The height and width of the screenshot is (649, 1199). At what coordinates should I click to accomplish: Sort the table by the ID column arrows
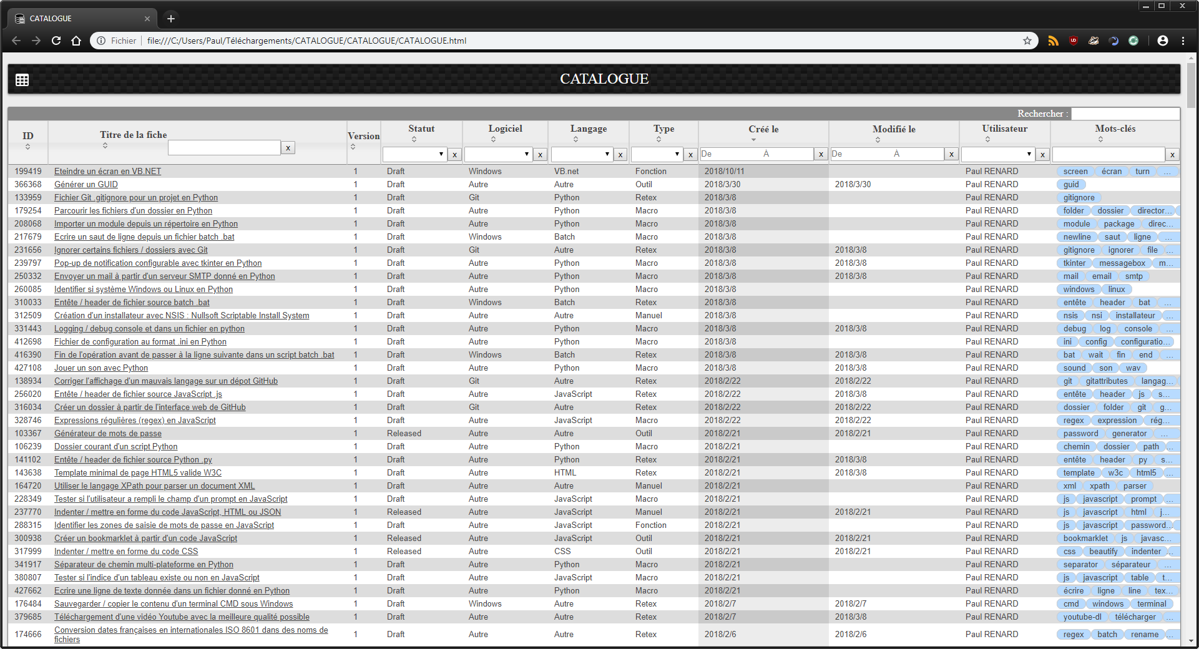(x=28, y=147)
